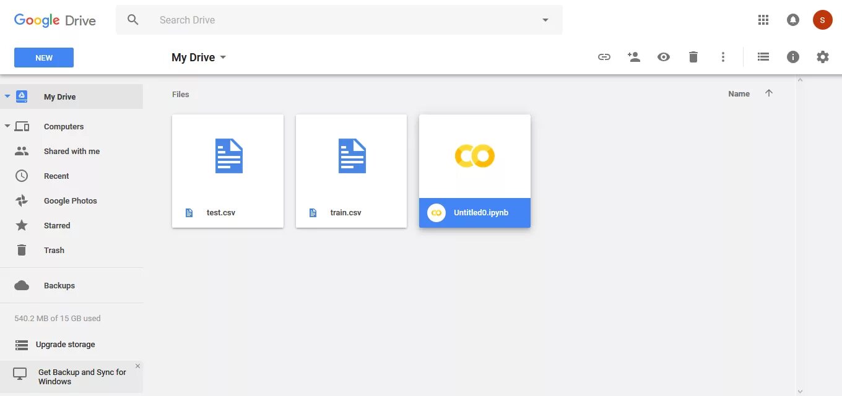Expand My Drive tree arrow in sidebar
The width and height of the screenshot is (842, 396).
click(7, 97)
